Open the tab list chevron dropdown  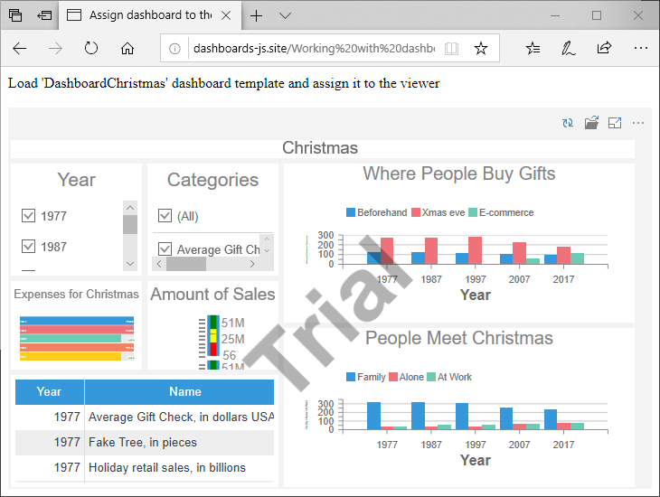[x=285, y=15]
